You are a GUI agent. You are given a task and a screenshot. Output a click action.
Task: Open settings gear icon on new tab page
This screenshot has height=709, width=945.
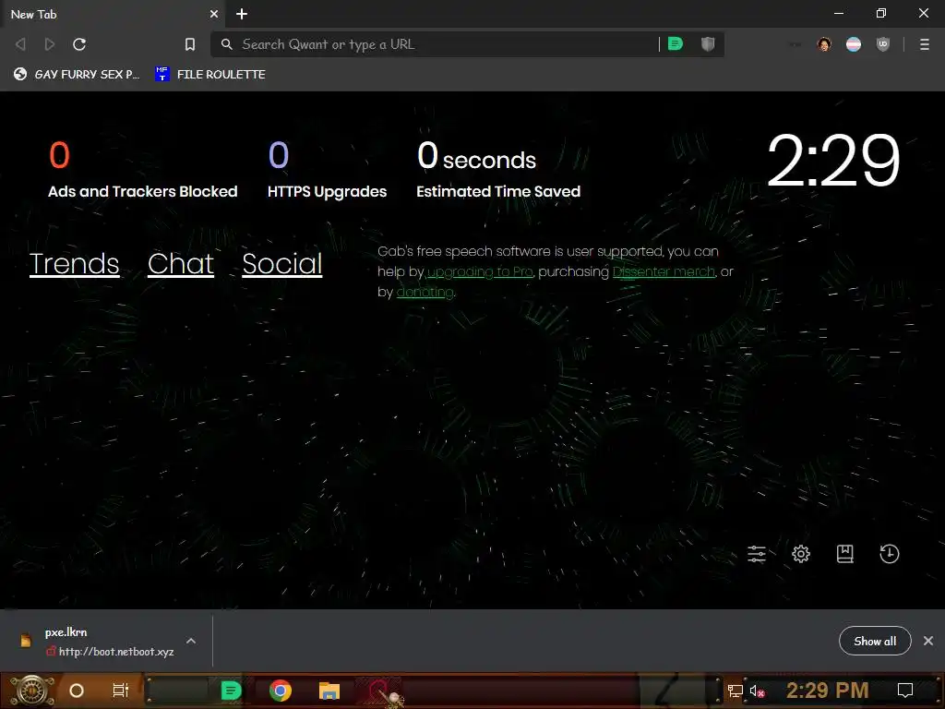[801, 554]
